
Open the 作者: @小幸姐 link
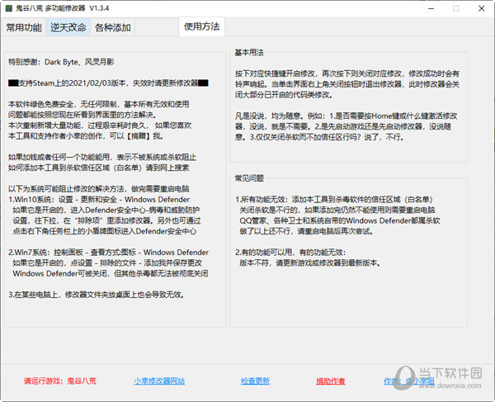coord(409,381)
